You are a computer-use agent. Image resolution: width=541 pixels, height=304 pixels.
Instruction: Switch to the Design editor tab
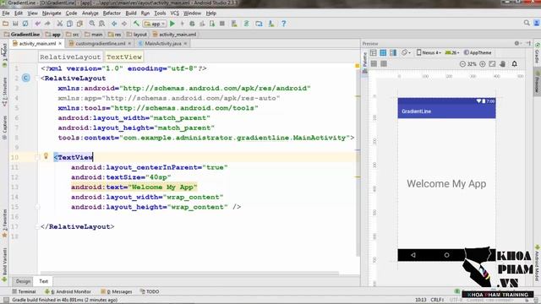click(x=23, y=281)
